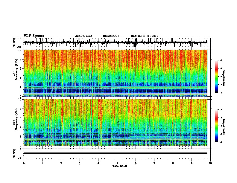The image size is (237, 183).
Task: Select the log(PSD) label beside ch.2 colorbar
Action: [224, 127]
